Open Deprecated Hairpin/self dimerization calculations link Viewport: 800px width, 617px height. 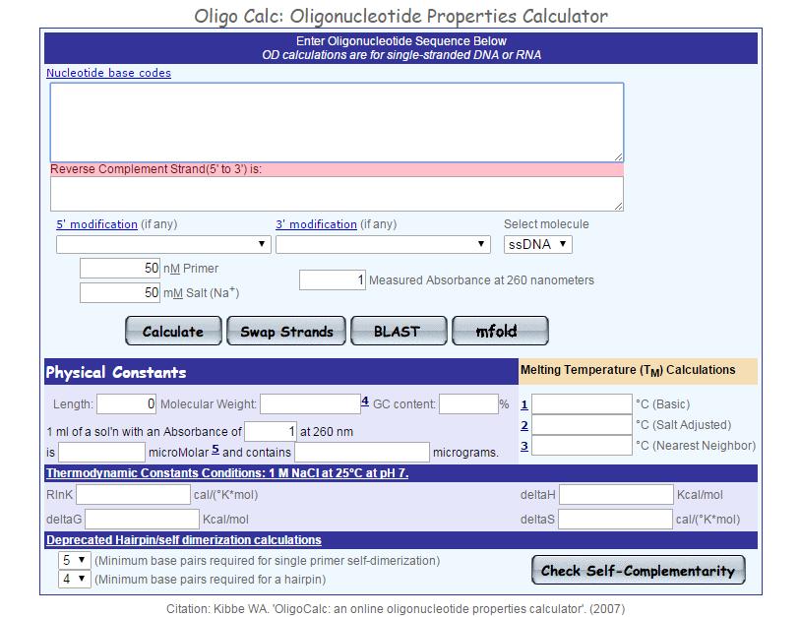(x=184, y=540)
